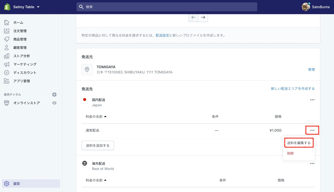Open 商品管理 products tag icon
The image size is (334, 192).
tap(7, 39)
